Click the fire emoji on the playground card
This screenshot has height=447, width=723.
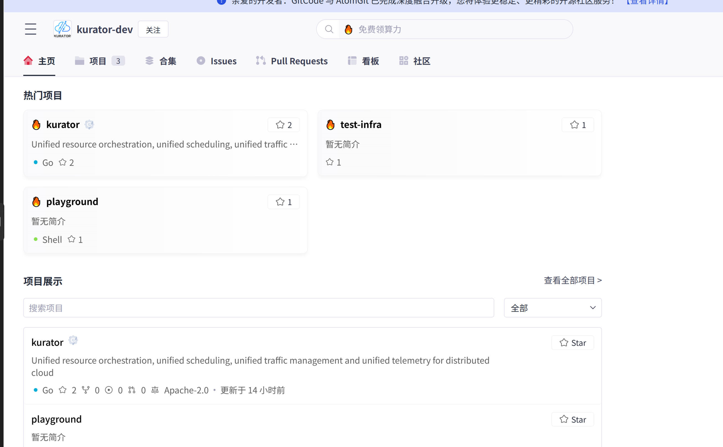coord(36,202)
